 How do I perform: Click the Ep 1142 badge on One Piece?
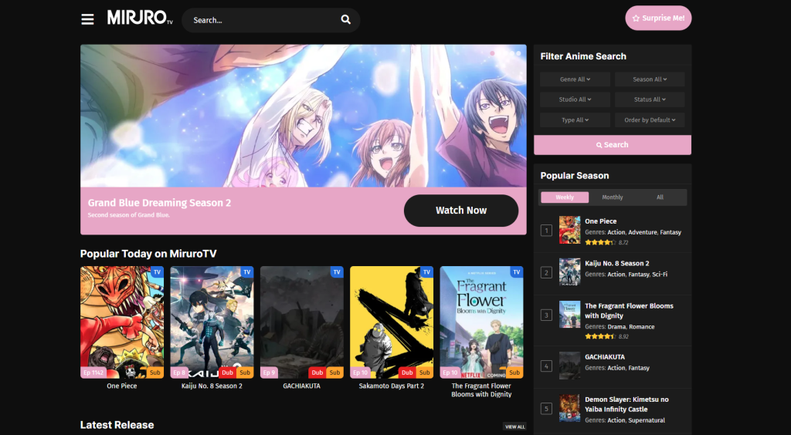click(x=93, y=373)
